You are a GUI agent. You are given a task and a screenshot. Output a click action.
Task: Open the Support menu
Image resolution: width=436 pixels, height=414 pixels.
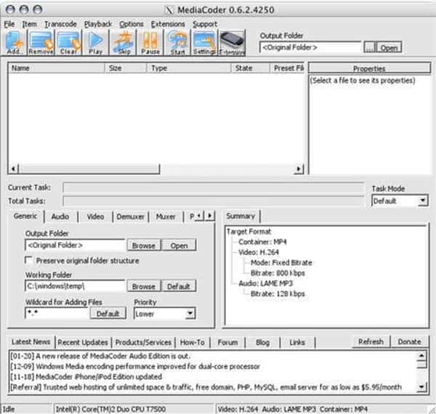click(x=205, y=24)
